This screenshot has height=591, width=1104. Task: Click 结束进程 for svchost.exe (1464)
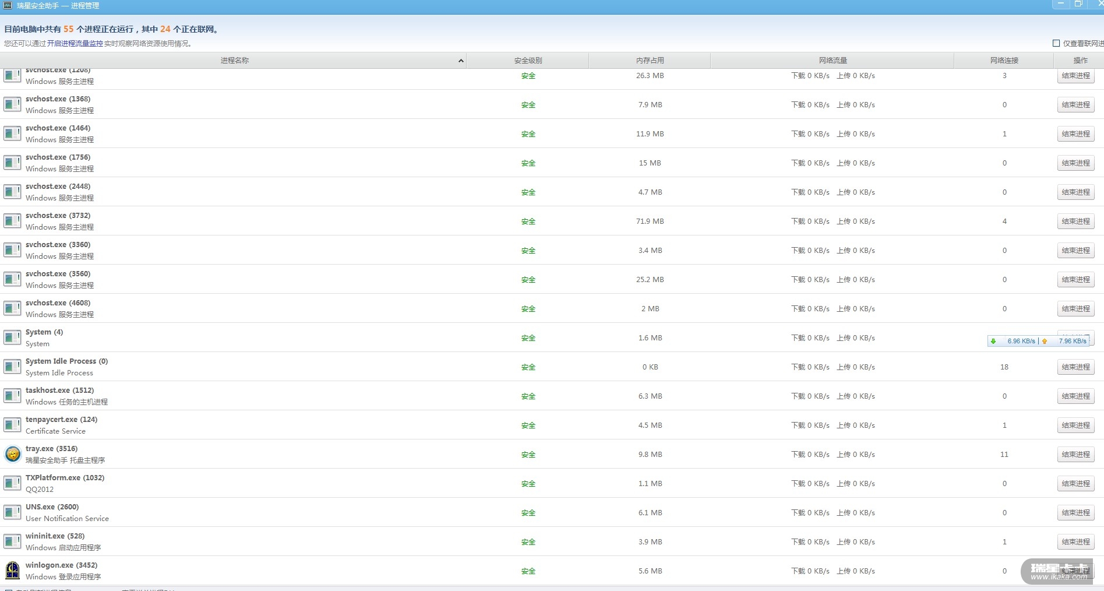[1075, 134]
